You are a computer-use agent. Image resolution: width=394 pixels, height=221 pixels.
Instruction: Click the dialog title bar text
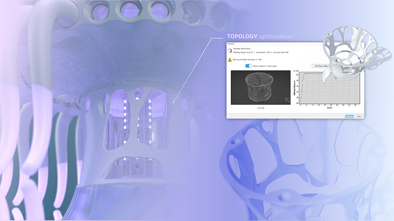coord(231,44)
